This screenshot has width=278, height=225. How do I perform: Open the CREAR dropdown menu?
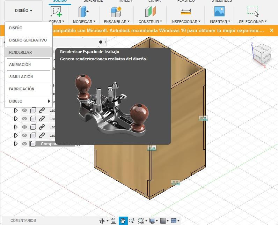pos(57,22)
